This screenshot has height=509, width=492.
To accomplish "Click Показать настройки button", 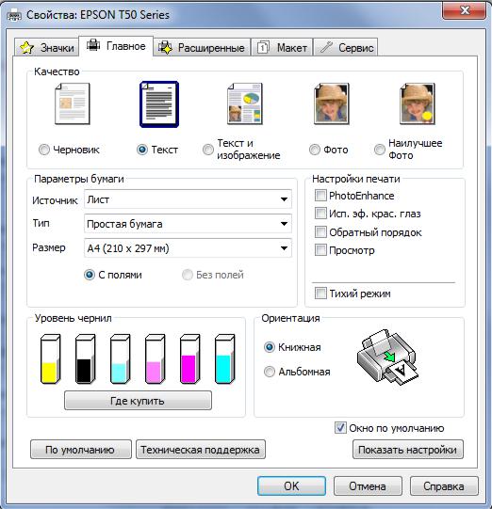I will 408,450.
